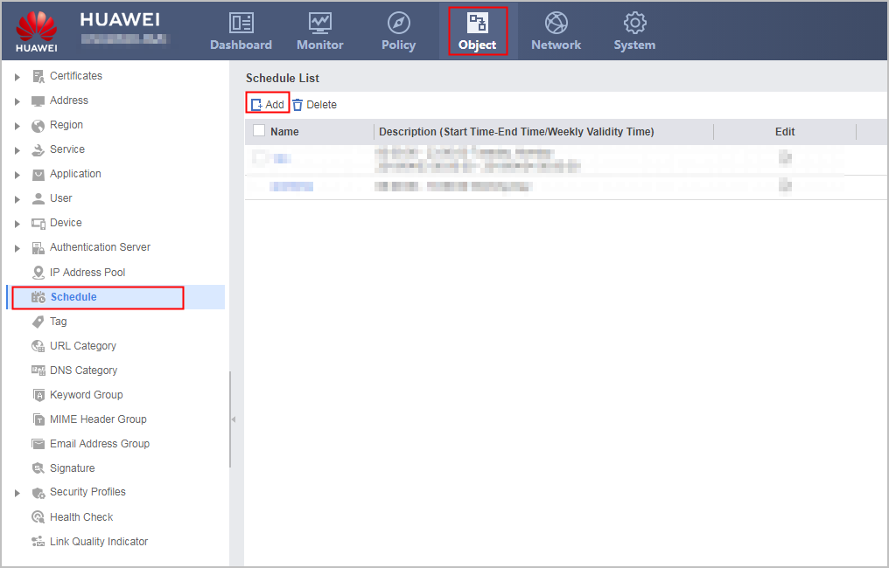The width and height of the screenshot is (889, 568).
Task: Click the Delete trash icon
Action: (x=297, y=105)
